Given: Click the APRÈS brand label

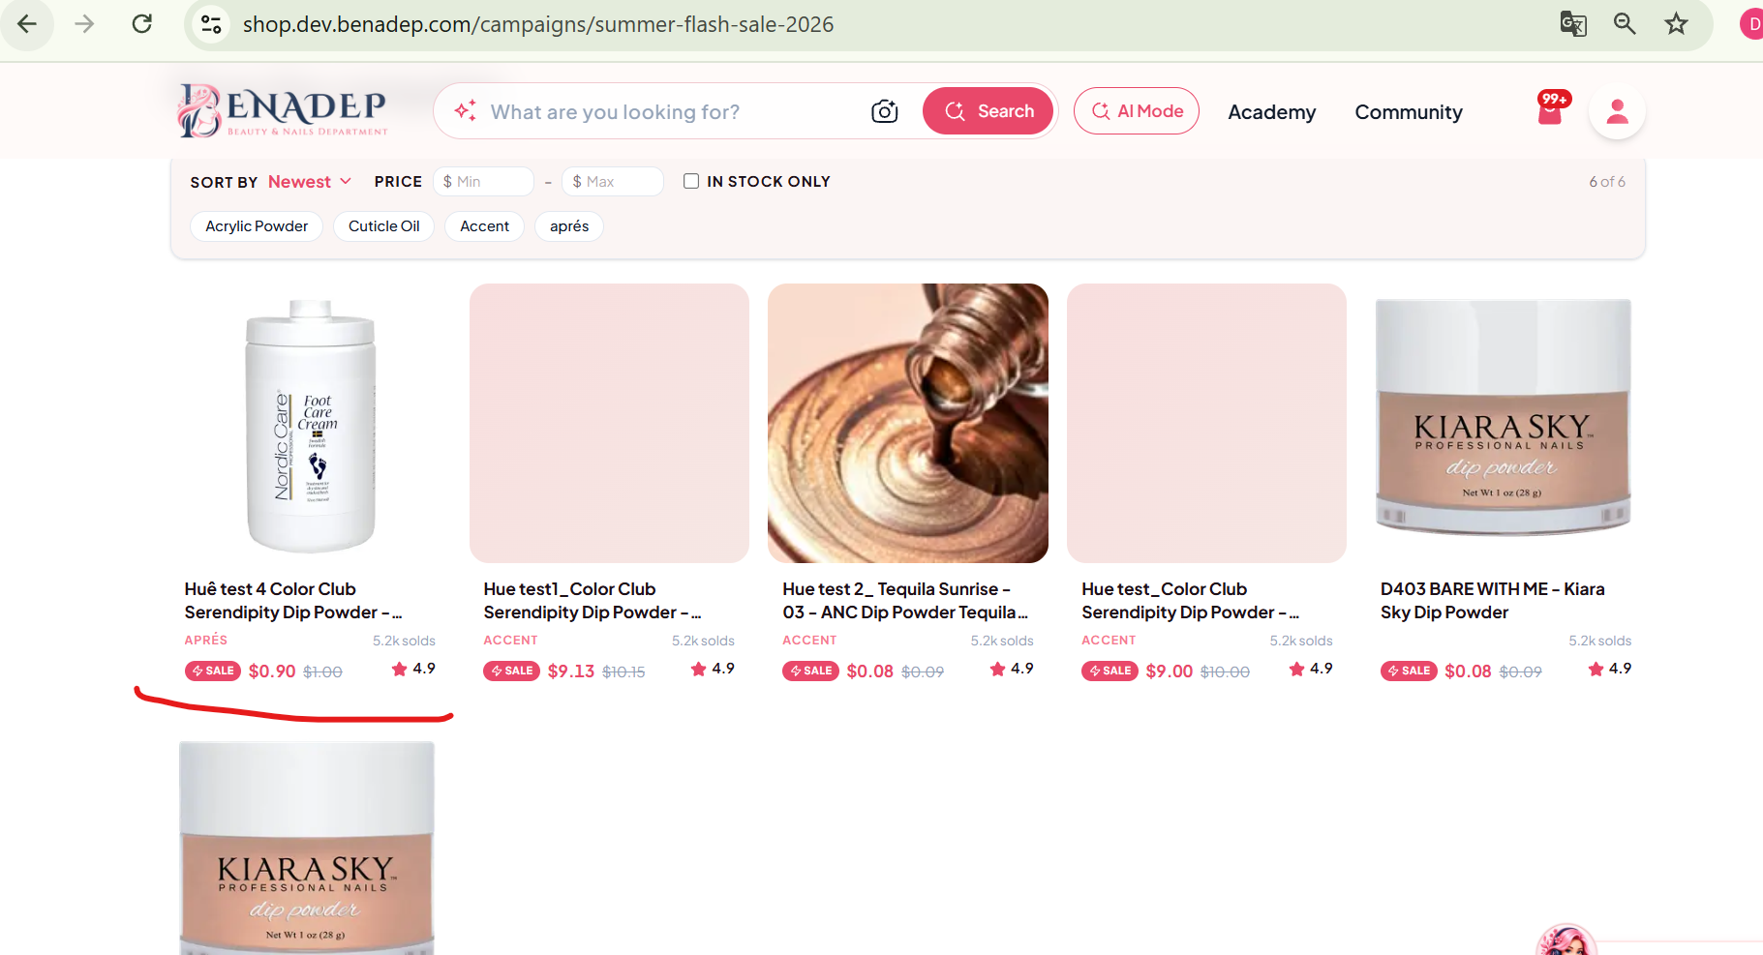Looking at the screenshot, I should (206, 641).
